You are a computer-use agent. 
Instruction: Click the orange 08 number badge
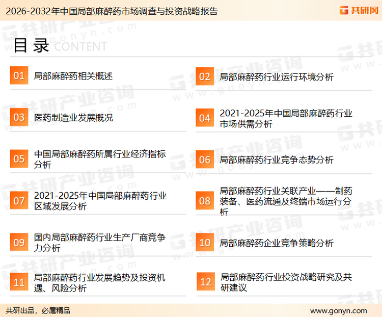pyautogui.click(x=205, y=201)
